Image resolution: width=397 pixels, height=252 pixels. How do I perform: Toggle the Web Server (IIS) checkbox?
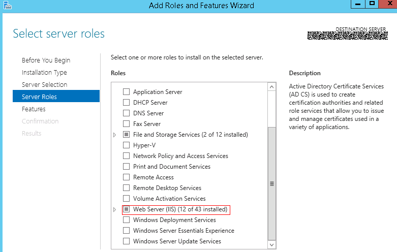pos(126,209)
